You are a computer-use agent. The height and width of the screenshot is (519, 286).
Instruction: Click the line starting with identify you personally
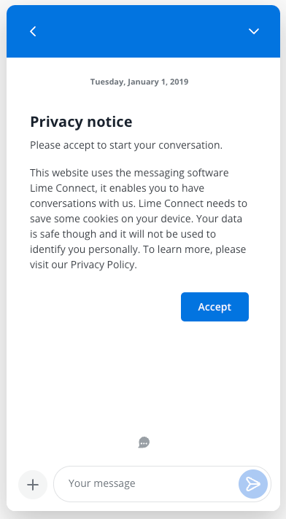tap(138, 249)
